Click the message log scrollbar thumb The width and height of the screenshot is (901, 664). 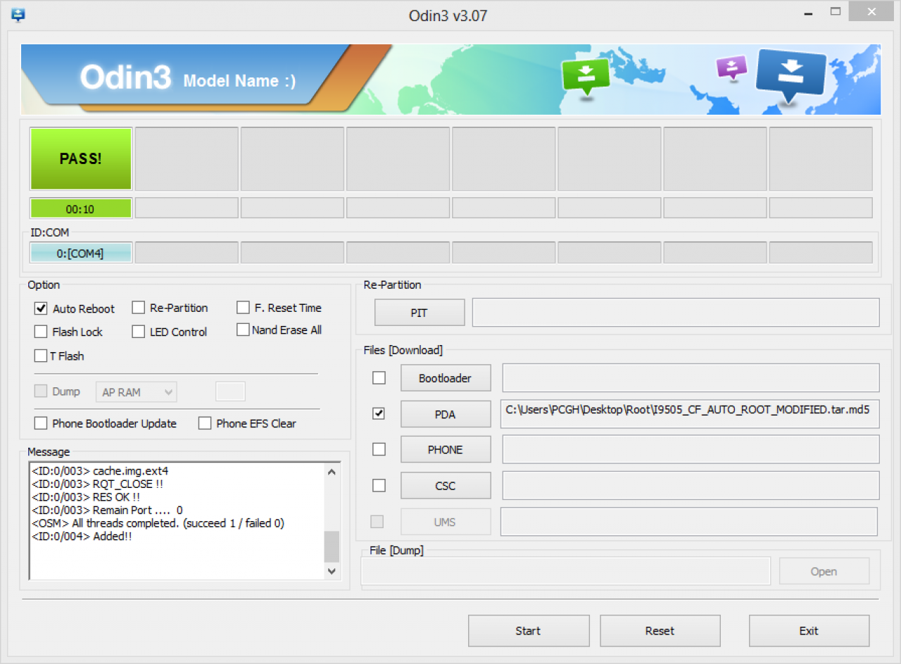tap(332, 546)
